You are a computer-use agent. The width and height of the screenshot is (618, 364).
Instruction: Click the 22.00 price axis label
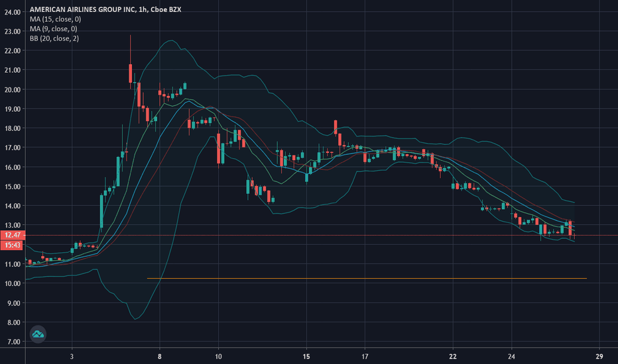13,51
